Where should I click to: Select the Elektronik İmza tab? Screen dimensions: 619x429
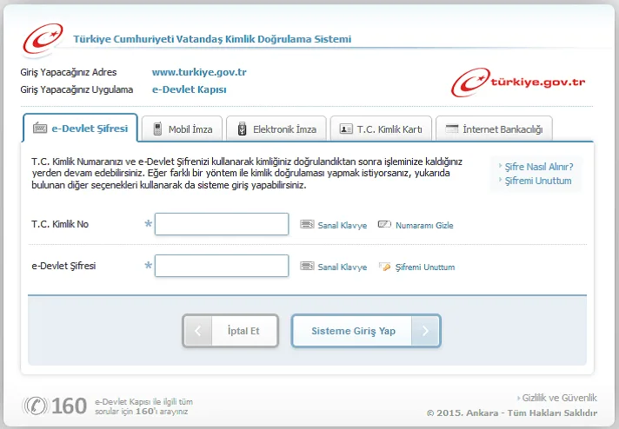[276, 129]
